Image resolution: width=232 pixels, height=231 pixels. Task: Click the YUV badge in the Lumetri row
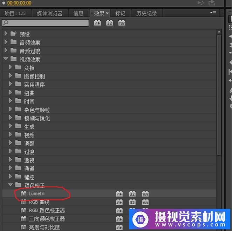(x=145, y=193)
